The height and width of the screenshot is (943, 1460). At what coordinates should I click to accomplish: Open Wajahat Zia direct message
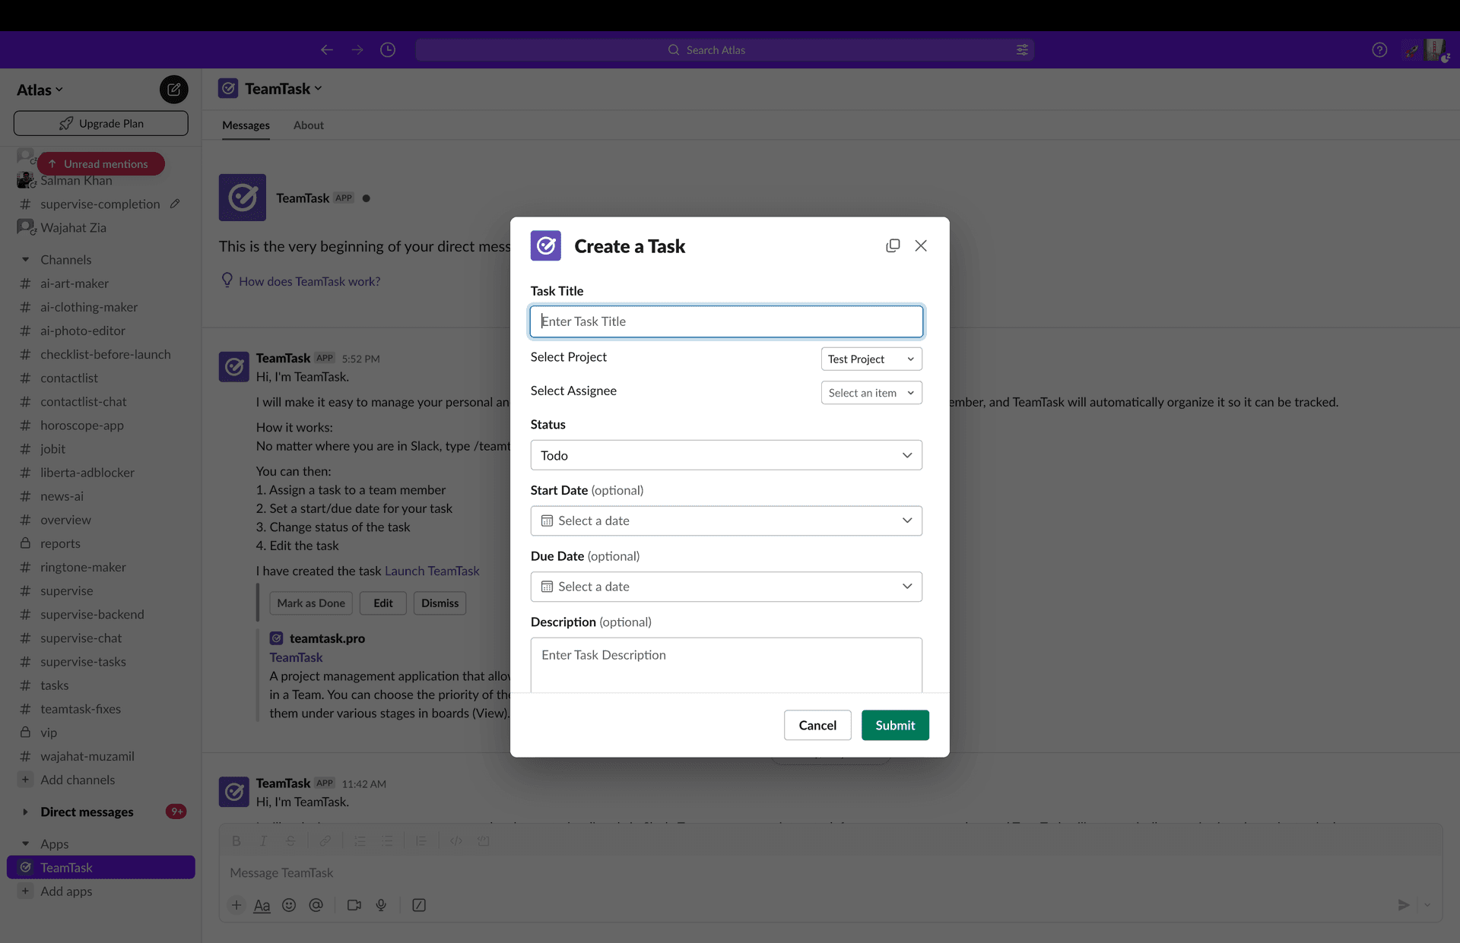pos(73,227)
